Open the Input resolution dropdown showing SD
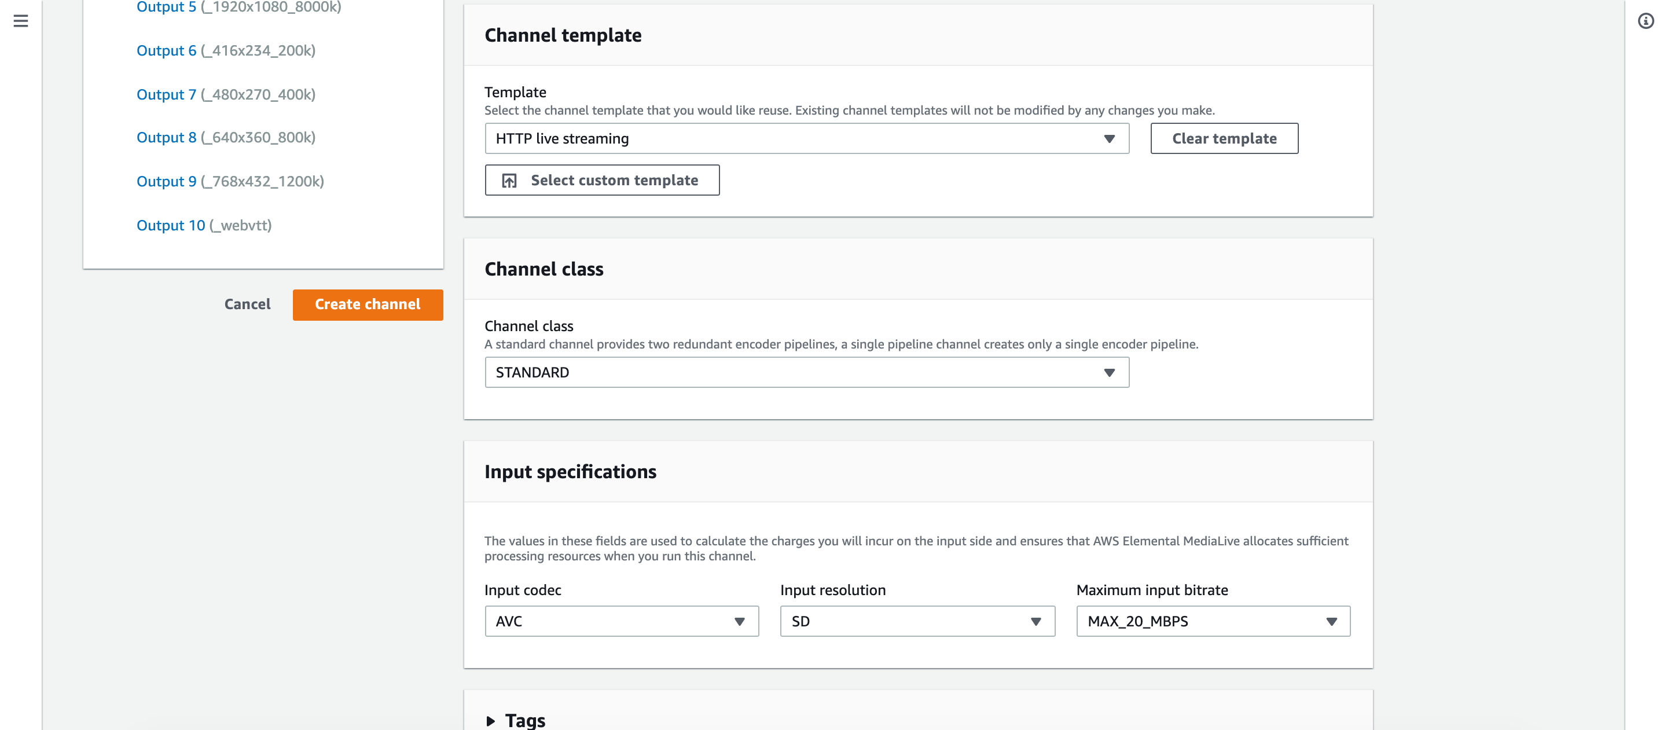Viewport: 1667px width, 730px height. tap(917, 621)
